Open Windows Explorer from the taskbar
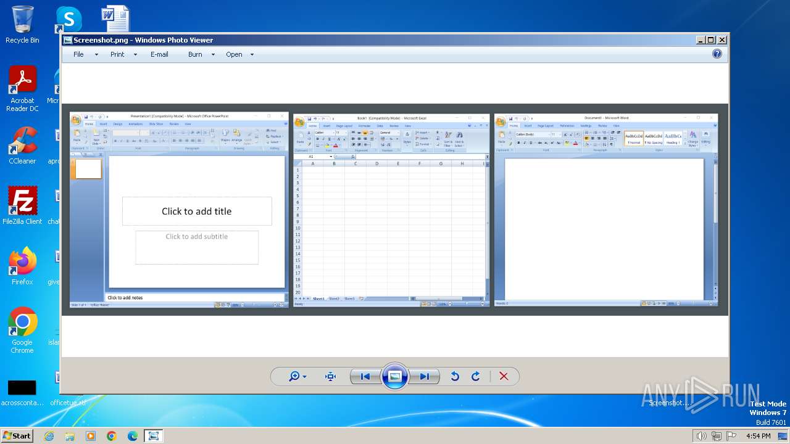Image resolution: width=790 pixels, height=444 pixels. (x=70, y=436)
